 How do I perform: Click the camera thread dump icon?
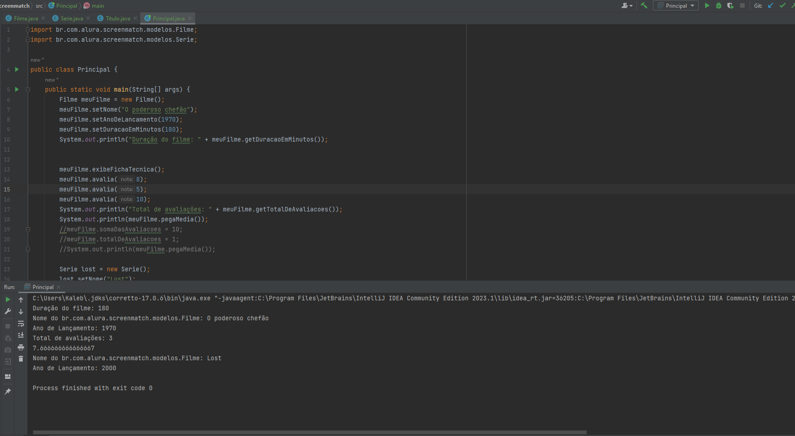(x=8, y=350)
